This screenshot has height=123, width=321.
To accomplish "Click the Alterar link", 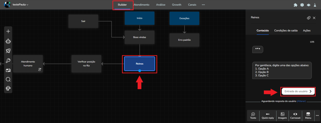I will click(301, 101).
